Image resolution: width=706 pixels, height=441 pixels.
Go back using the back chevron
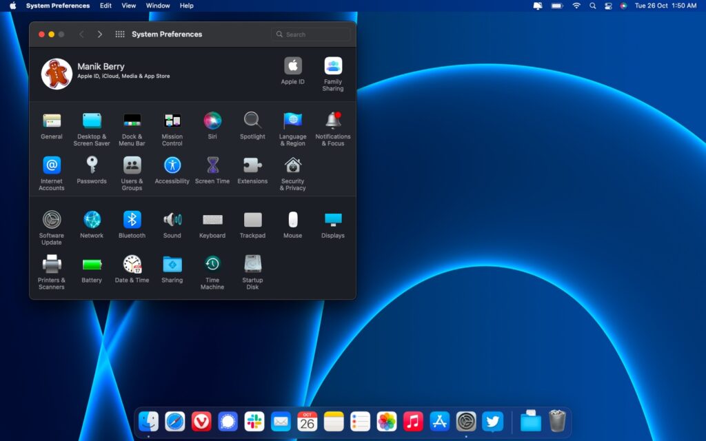click(81, 34)
